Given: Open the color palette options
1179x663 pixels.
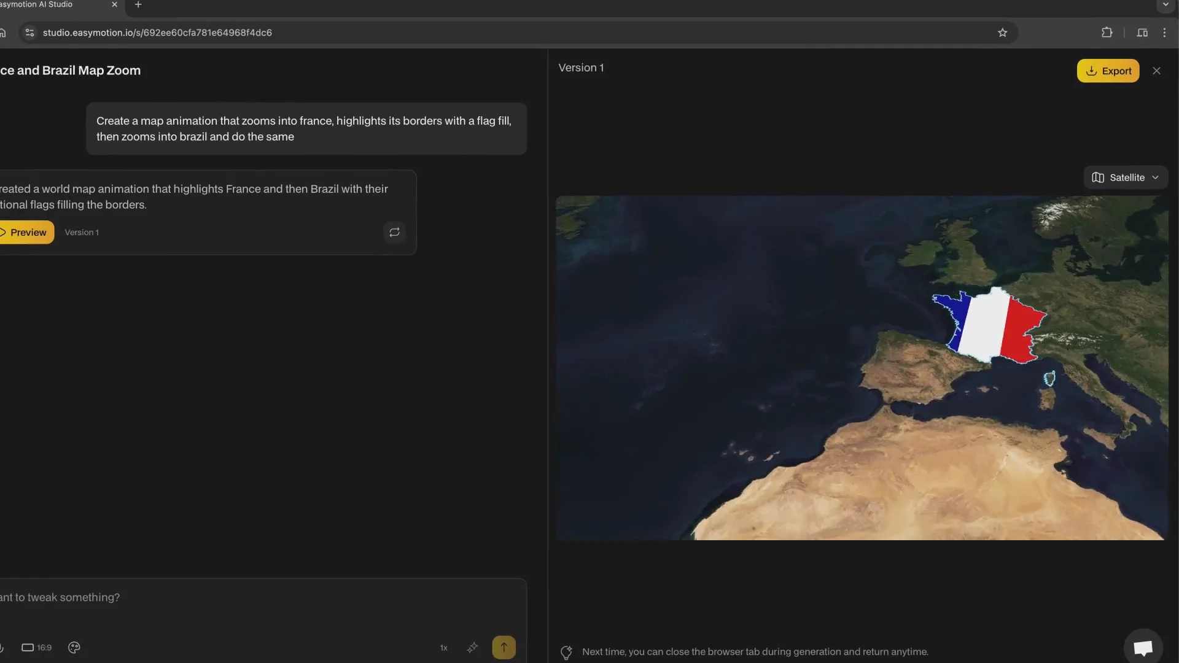Looking at the screenshot, I should [x=74, y=648].
